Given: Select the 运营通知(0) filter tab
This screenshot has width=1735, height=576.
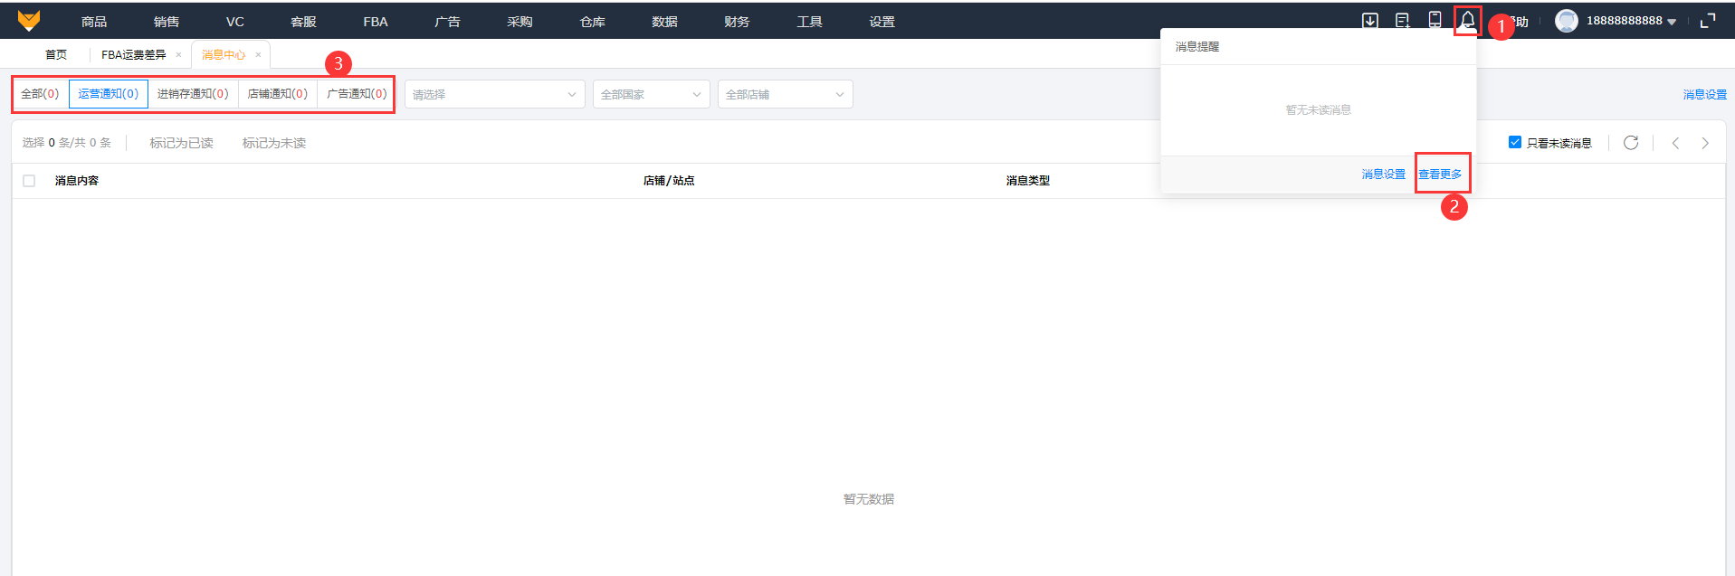Looking at the screenshot, I should [109, 94].
